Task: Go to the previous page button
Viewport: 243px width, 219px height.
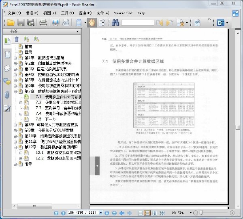Action: [x=63, y=213]
